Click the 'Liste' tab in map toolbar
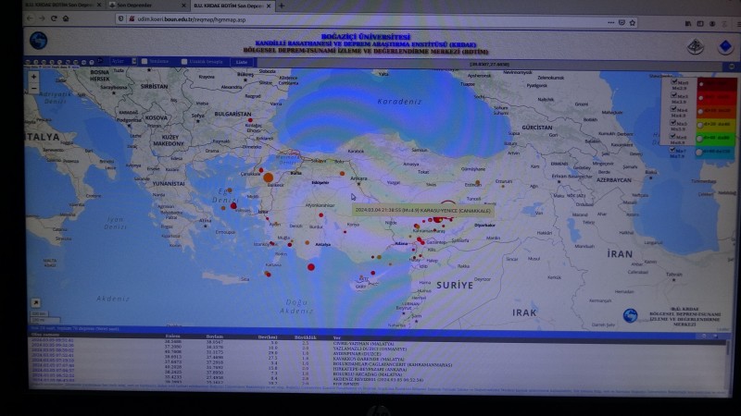This screenshot has height=416, width=741. pos(241,62)
